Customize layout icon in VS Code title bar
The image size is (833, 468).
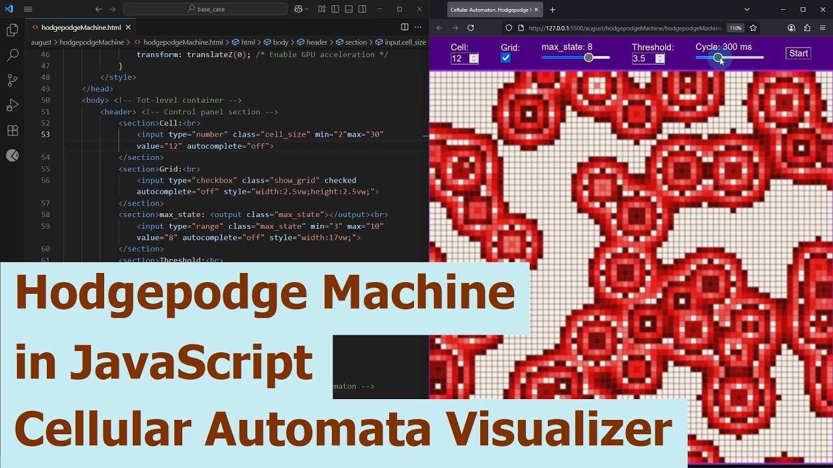tap(322, 9)
